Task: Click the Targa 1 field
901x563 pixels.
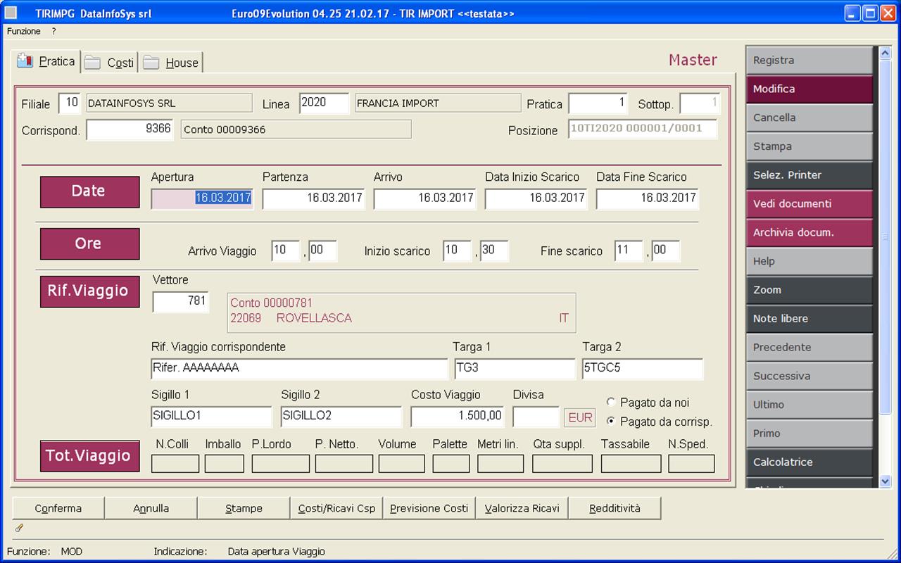Action: (515, 369)
